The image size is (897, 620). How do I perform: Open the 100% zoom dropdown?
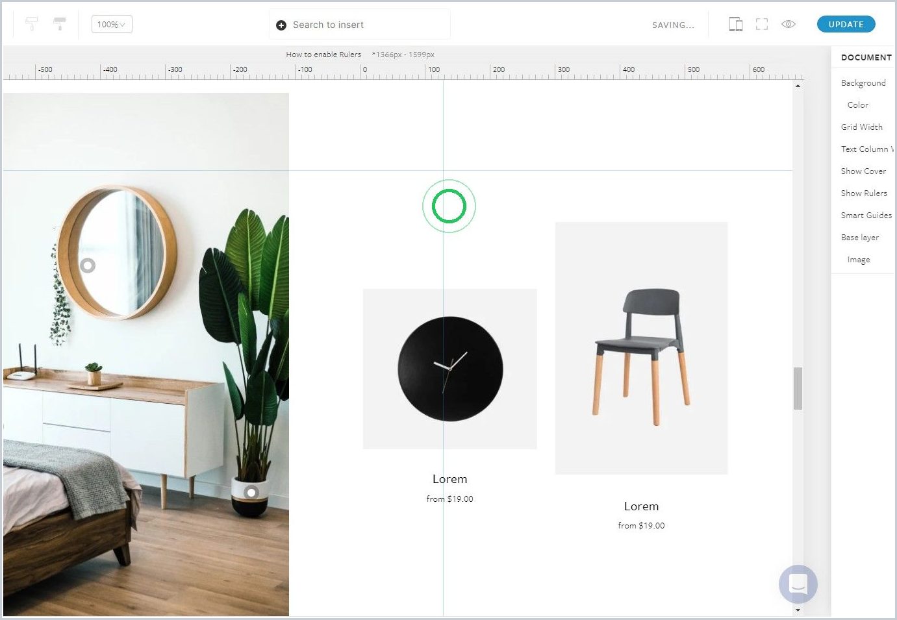tap(112, 25)
